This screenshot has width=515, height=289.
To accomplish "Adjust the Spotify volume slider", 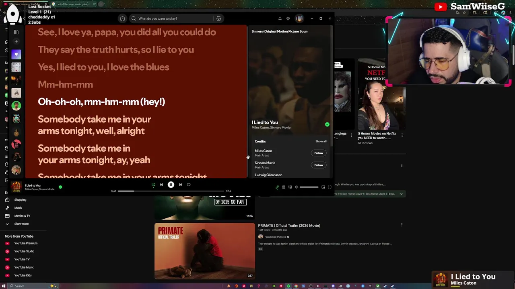I will click(309, 187).
